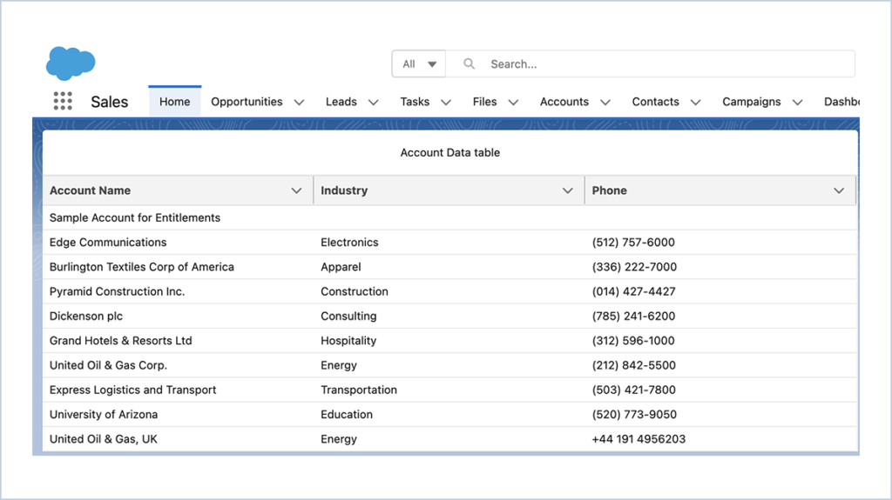Sort by the Phone column header

(609, 190)
